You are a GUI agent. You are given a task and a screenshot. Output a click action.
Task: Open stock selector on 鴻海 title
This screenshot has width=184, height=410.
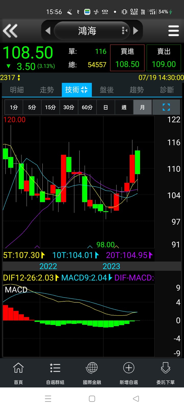(87, 31)
